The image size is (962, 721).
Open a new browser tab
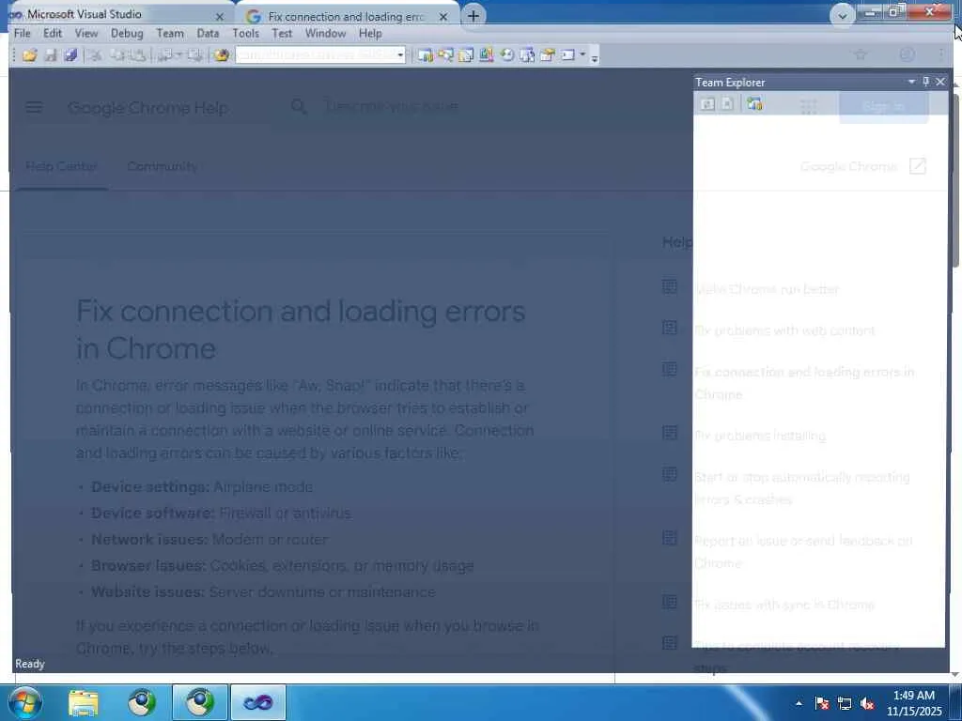473,16
